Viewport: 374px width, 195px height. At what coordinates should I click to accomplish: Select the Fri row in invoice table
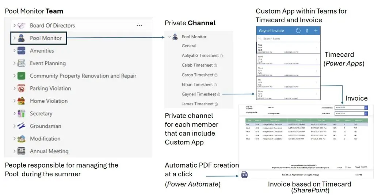click(306, 135)
